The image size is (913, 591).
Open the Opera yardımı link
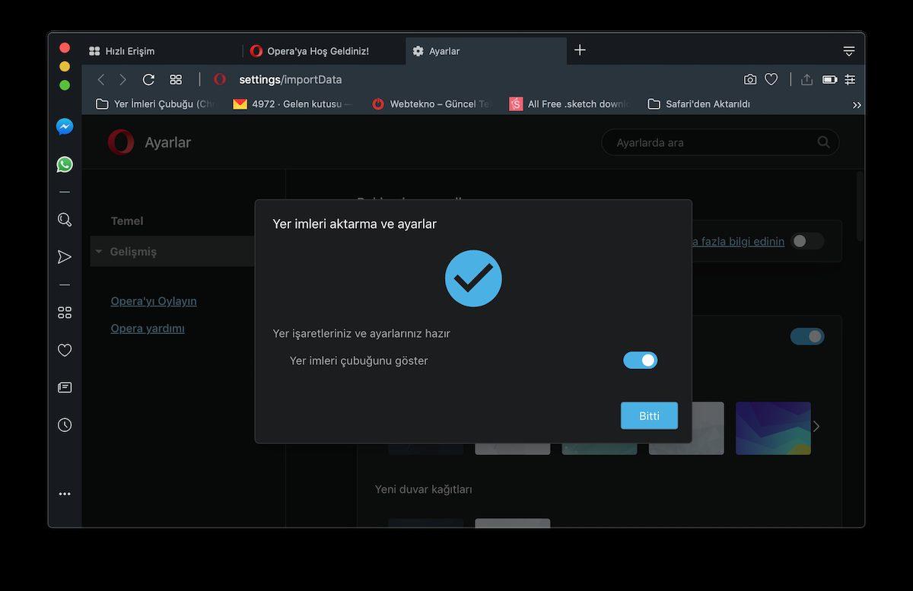coord(148,329)
